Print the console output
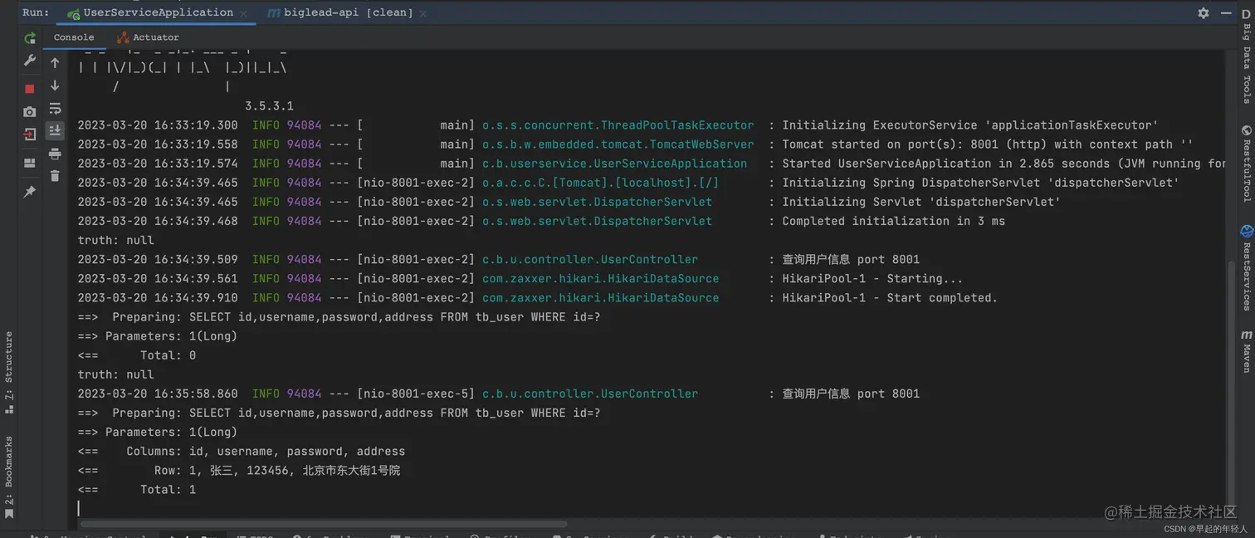This screenshot has width=1255, height=538. click(x=55, y=154)
